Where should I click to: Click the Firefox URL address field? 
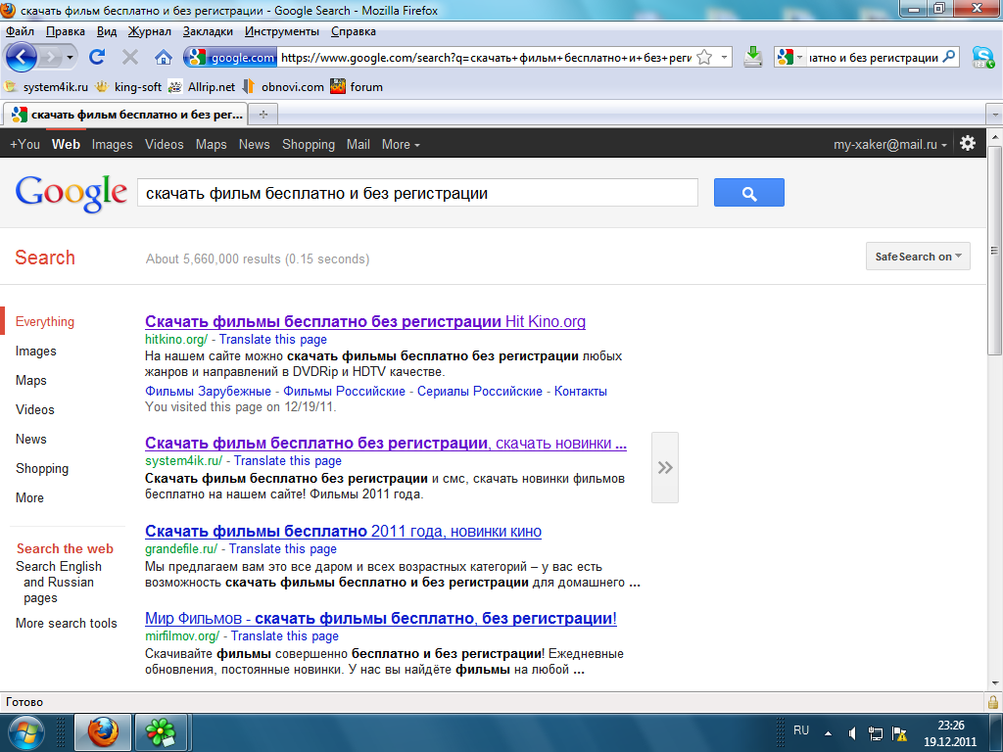[x=485, y=58]
